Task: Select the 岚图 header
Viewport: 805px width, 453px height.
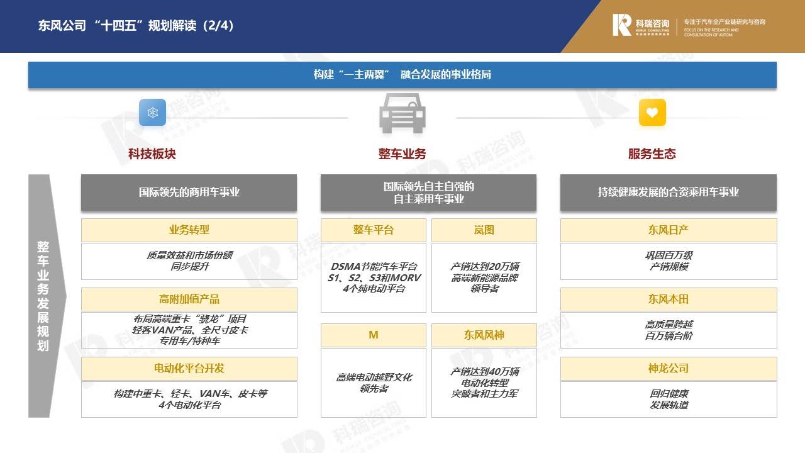Action: click(x=484, y=230)
